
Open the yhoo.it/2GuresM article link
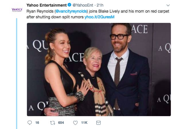[99, 17]
